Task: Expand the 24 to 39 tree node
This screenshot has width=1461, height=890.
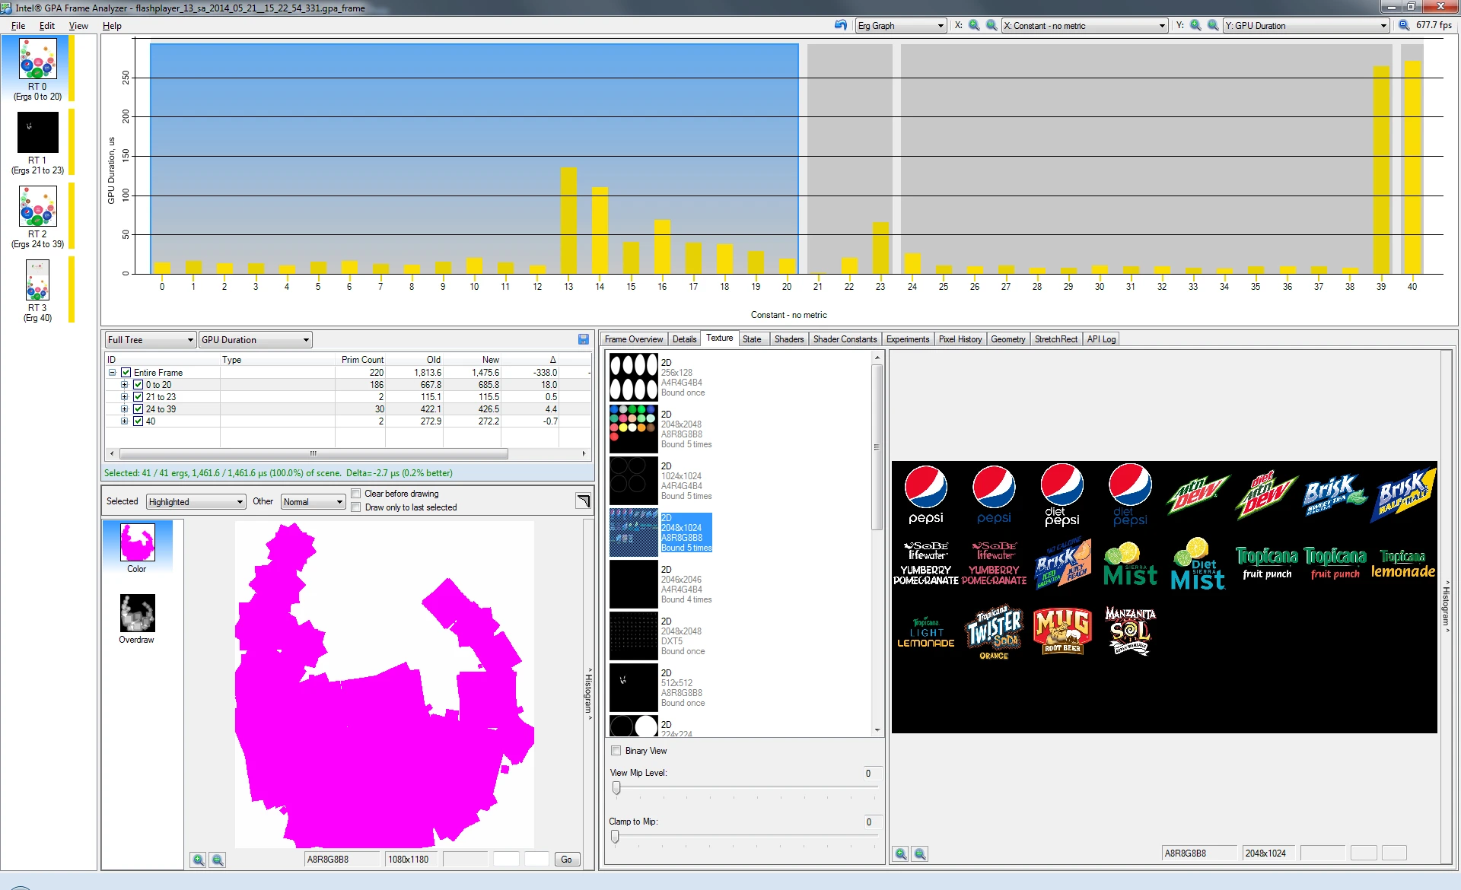Action: [x=124, y=409]
